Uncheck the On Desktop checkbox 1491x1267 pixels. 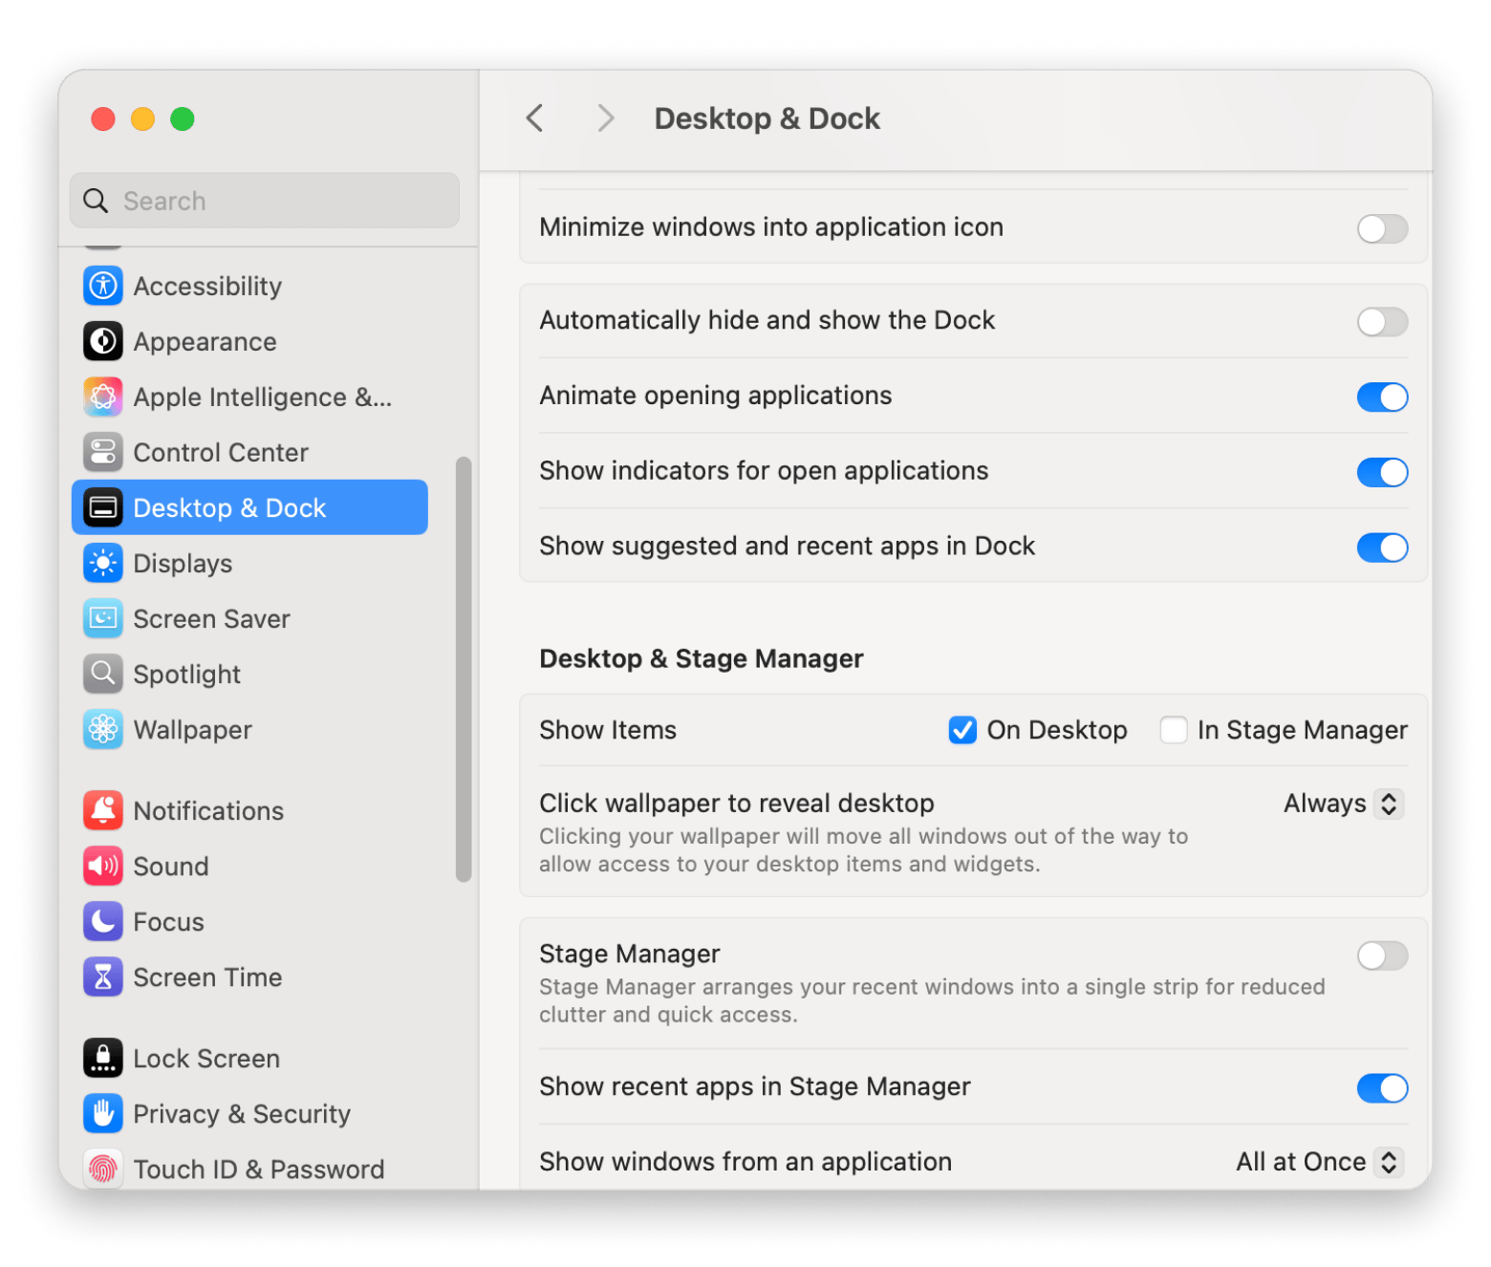point(962,730)
